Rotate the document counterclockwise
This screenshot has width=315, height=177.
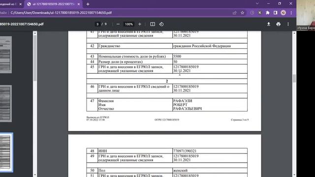click(x=161, y=24)
